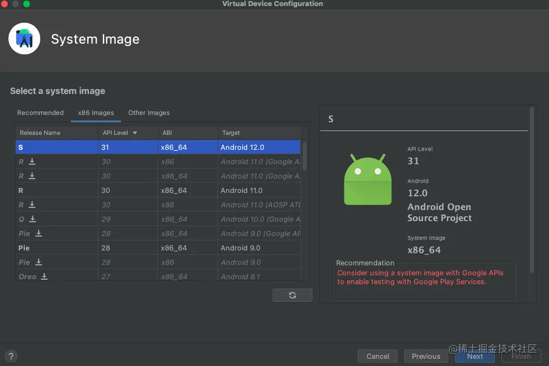The height and width of the screenshot is (366, 549).
Task: Select the Pie Android 9.0 x86_64 row
Action: click(158, 248)
